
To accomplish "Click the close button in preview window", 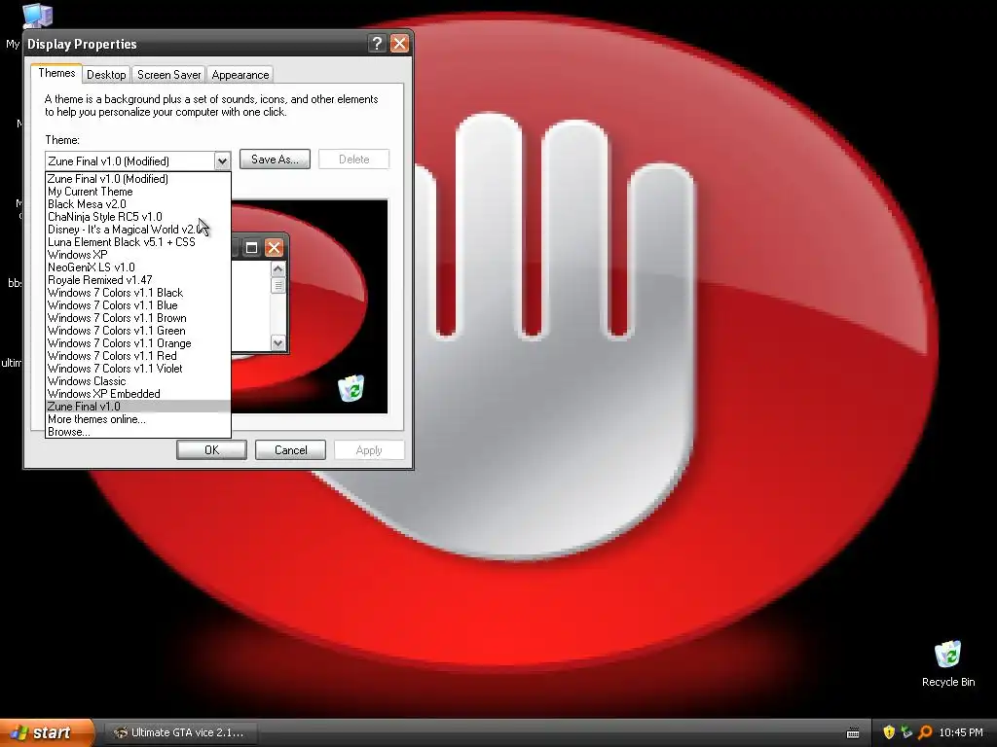I will pos(274,248).
